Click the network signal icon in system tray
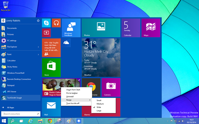This screenshot has width=199, height=124. click(x=179, y=121)
